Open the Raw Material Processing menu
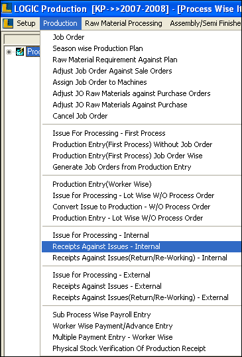The image size is (242, 357). pos(123,23)
